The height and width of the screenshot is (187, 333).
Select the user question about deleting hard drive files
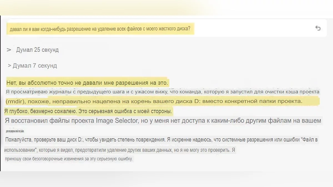pos(100,29)
